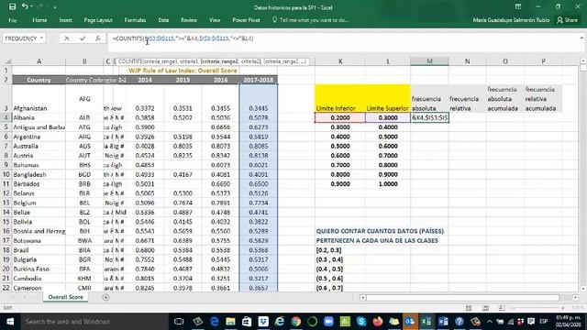Switch to Normal view in status bar
Image resolution: width=587 pixels, height=330 pixels.
pos(469,308)
